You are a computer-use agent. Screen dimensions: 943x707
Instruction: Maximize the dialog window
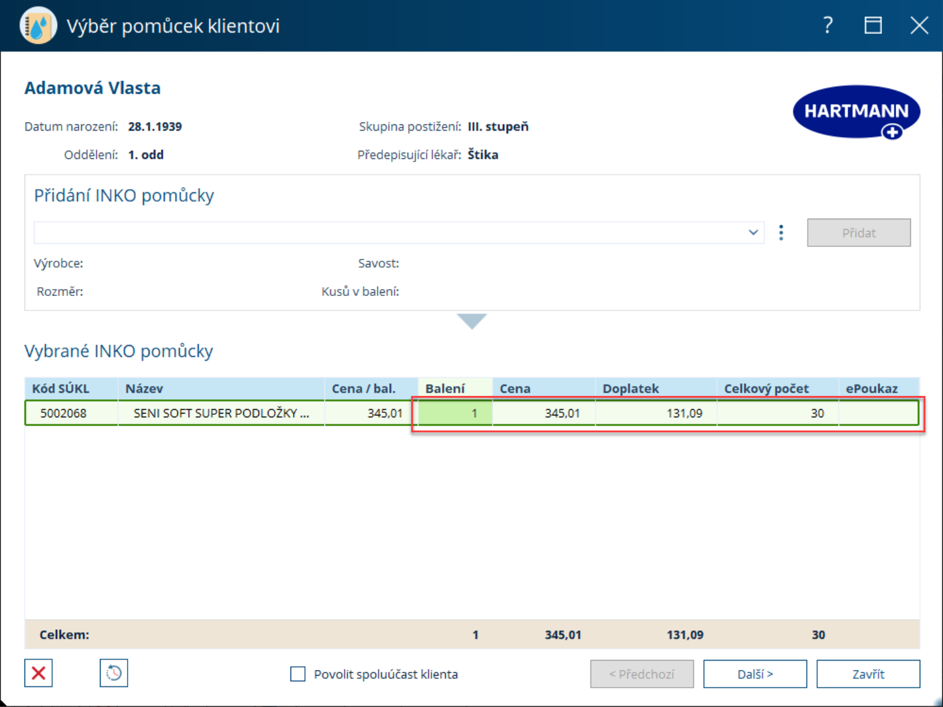click(x=873, y=25)
